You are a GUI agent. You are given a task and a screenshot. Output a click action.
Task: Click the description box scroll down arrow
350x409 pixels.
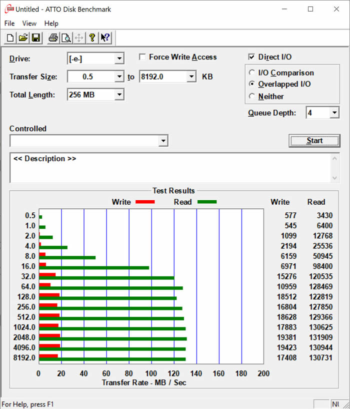(335, 178)
